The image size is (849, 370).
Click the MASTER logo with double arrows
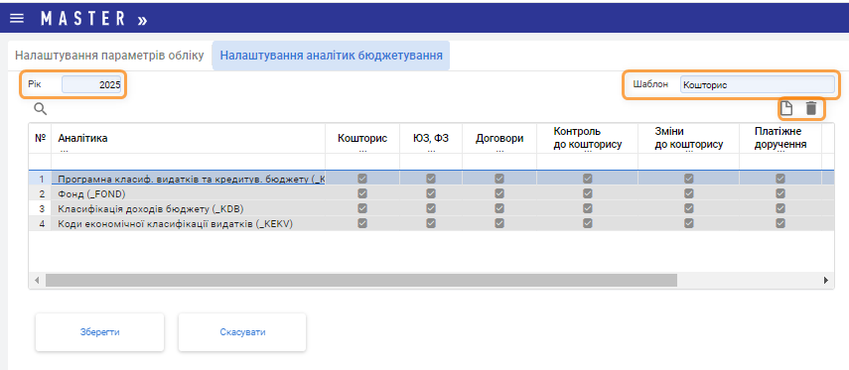click(94, 19)
